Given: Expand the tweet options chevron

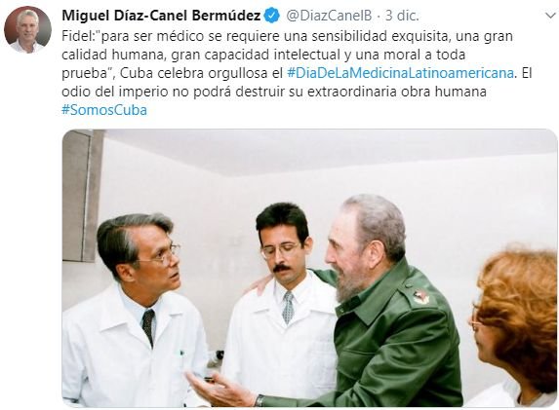Looking at the screenshot, I should [x=551, y=16].
